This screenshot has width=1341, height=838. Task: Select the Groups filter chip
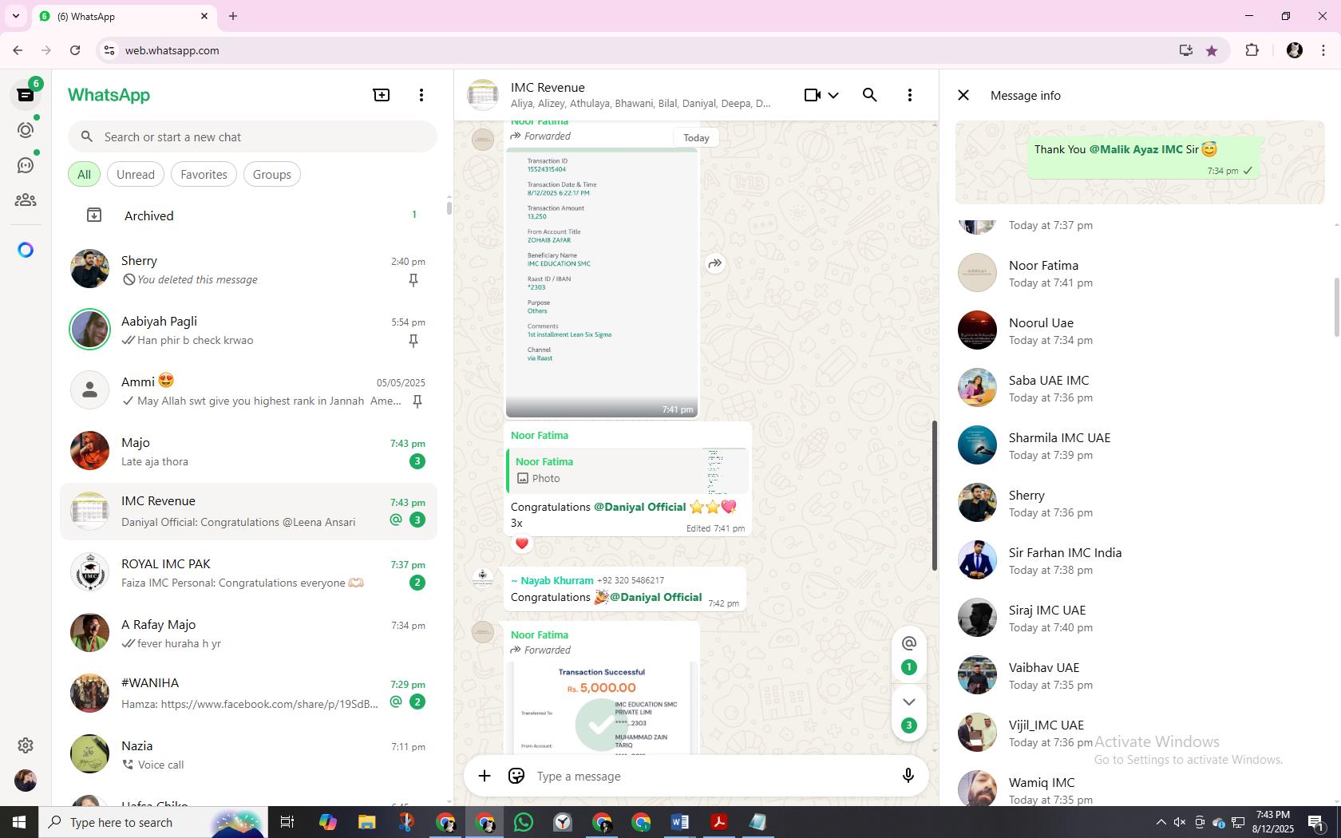pos(272,174)
